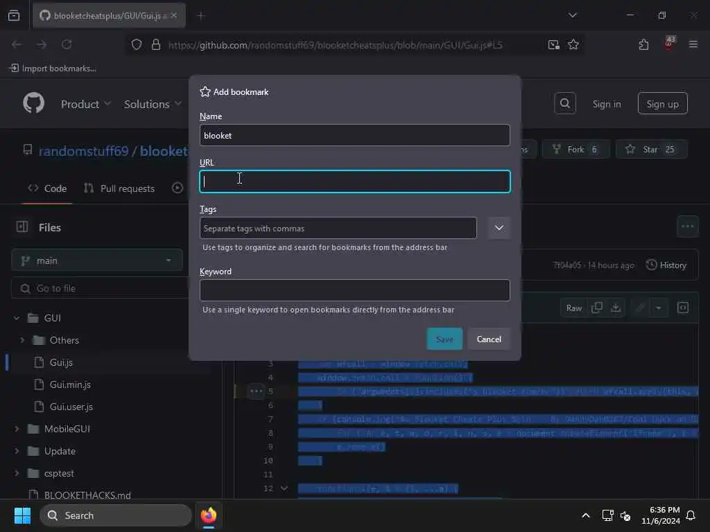Fork the repository
Screen dimensions: 710x532
[x=575, y=150]
